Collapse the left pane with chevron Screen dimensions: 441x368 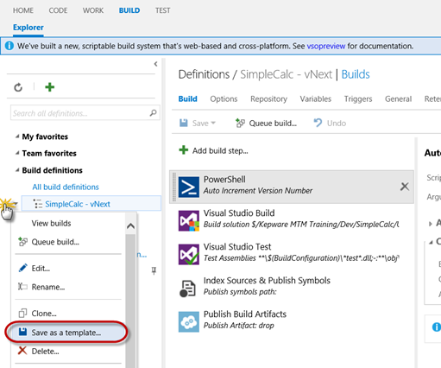click(155, 64)
